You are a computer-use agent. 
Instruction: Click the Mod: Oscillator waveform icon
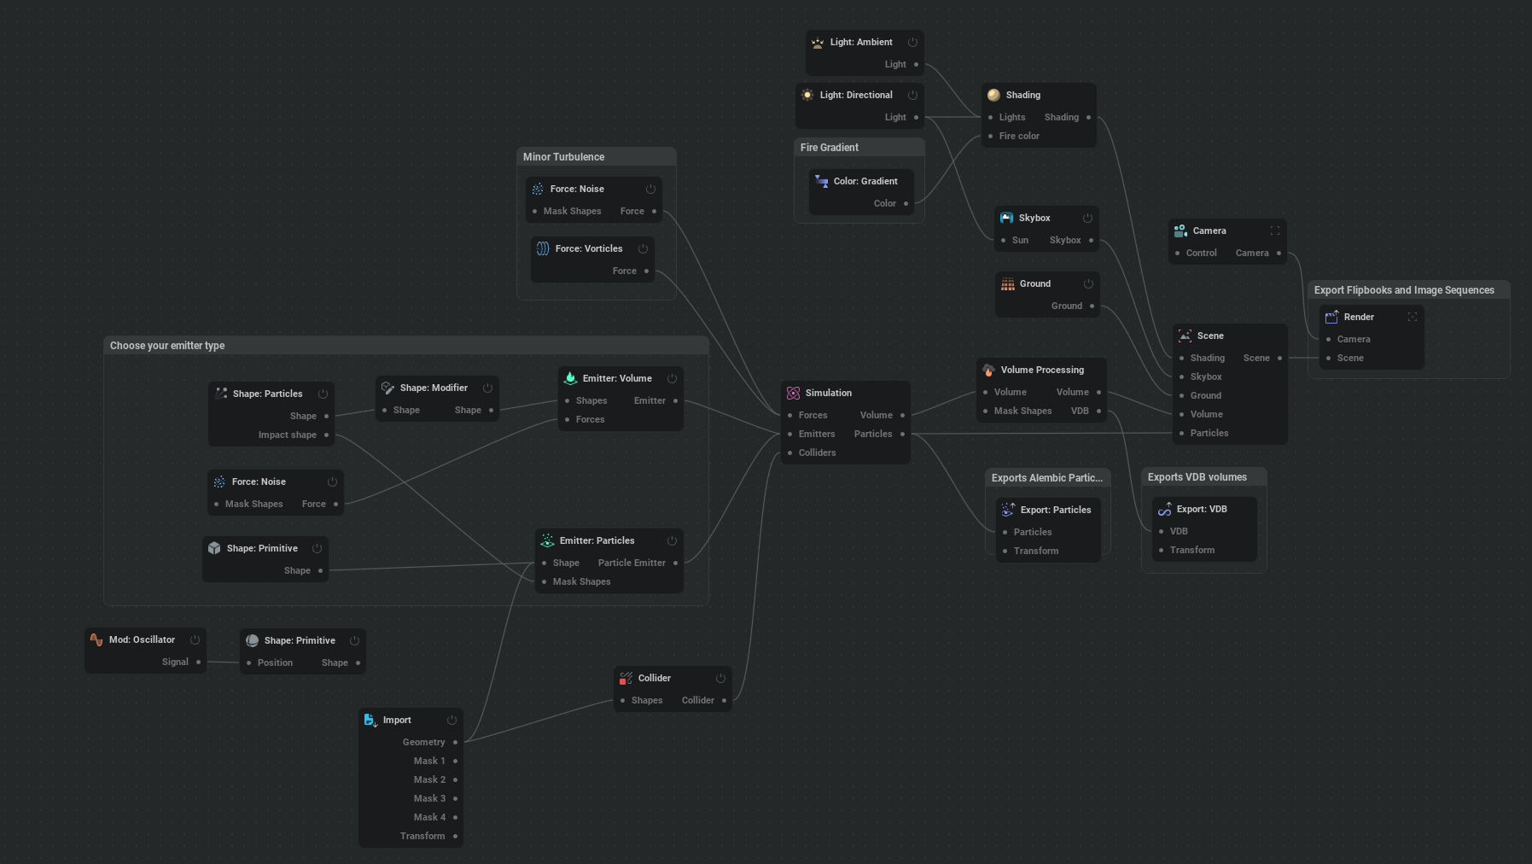(x=96, y=639)
